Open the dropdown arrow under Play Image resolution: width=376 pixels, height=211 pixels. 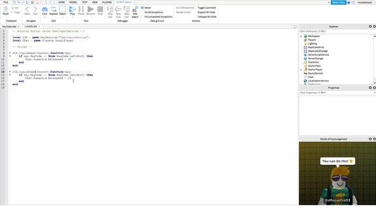[x=72, y=18]
